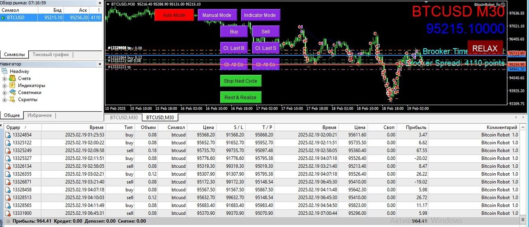The width and height of the screenshot is (529, 227).
Task: Click the purple Sell button
Action: coord(266,31)
